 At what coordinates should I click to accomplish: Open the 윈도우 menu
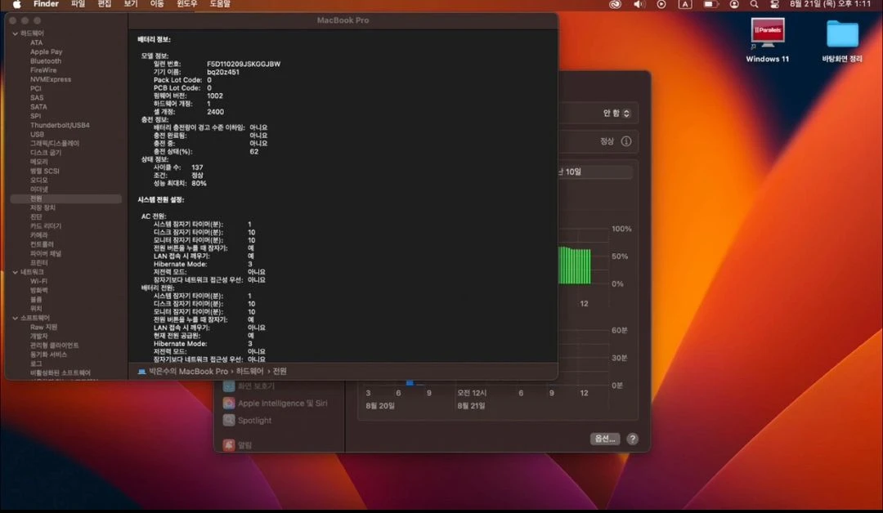click(x=187, y=4)
